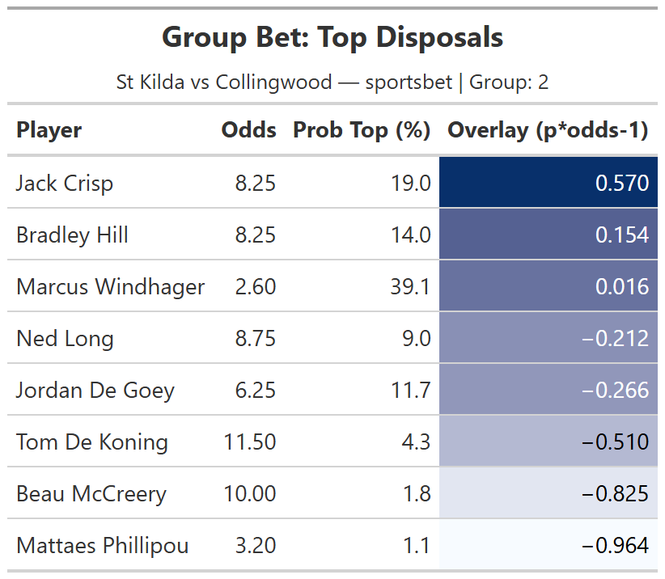Click the Player column header
Image resolution: width=665 pixels, height=579 pixels.
tap(49, 130)
